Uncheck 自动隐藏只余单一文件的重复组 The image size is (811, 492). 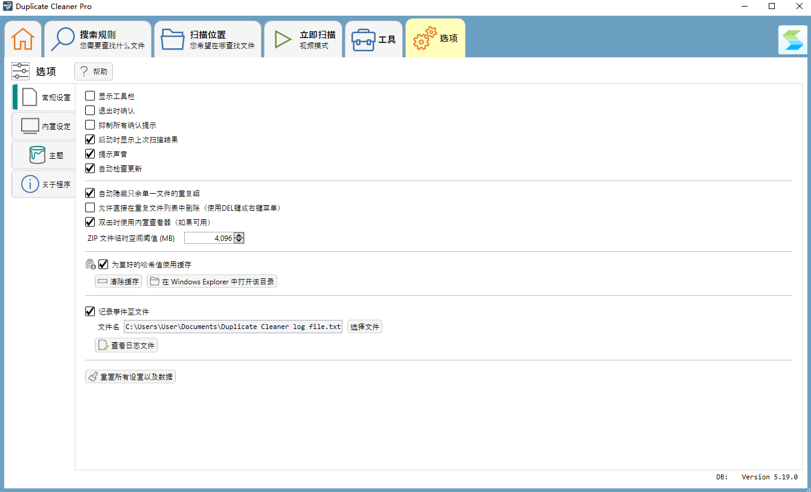(x=90, y=193)
